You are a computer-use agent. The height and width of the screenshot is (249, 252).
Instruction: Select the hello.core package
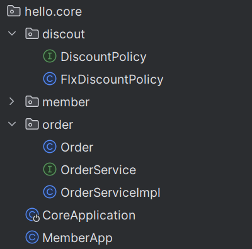[54, 11]
